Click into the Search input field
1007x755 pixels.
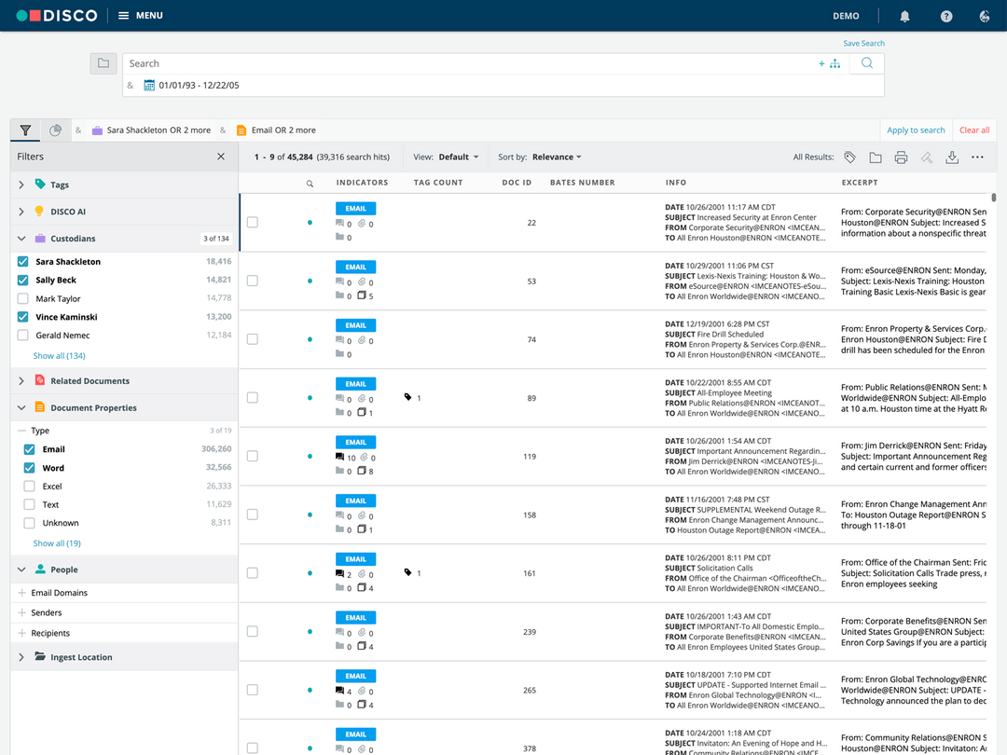466,63
